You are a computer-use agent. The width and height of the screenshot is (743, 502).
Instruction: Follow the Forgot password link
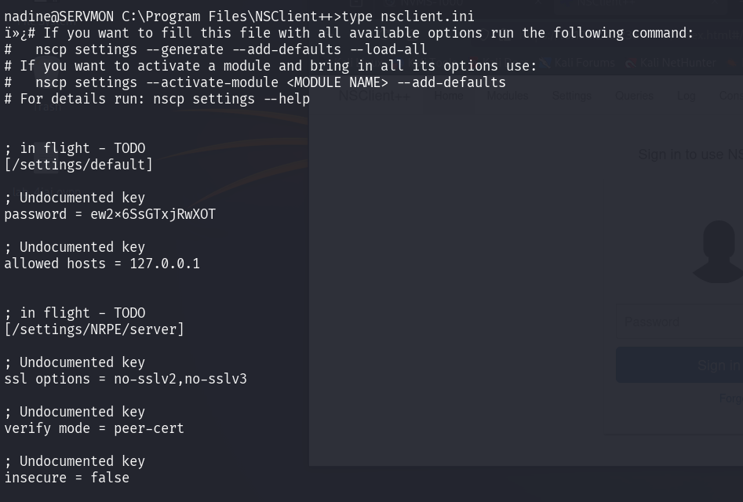coord(731,398)
